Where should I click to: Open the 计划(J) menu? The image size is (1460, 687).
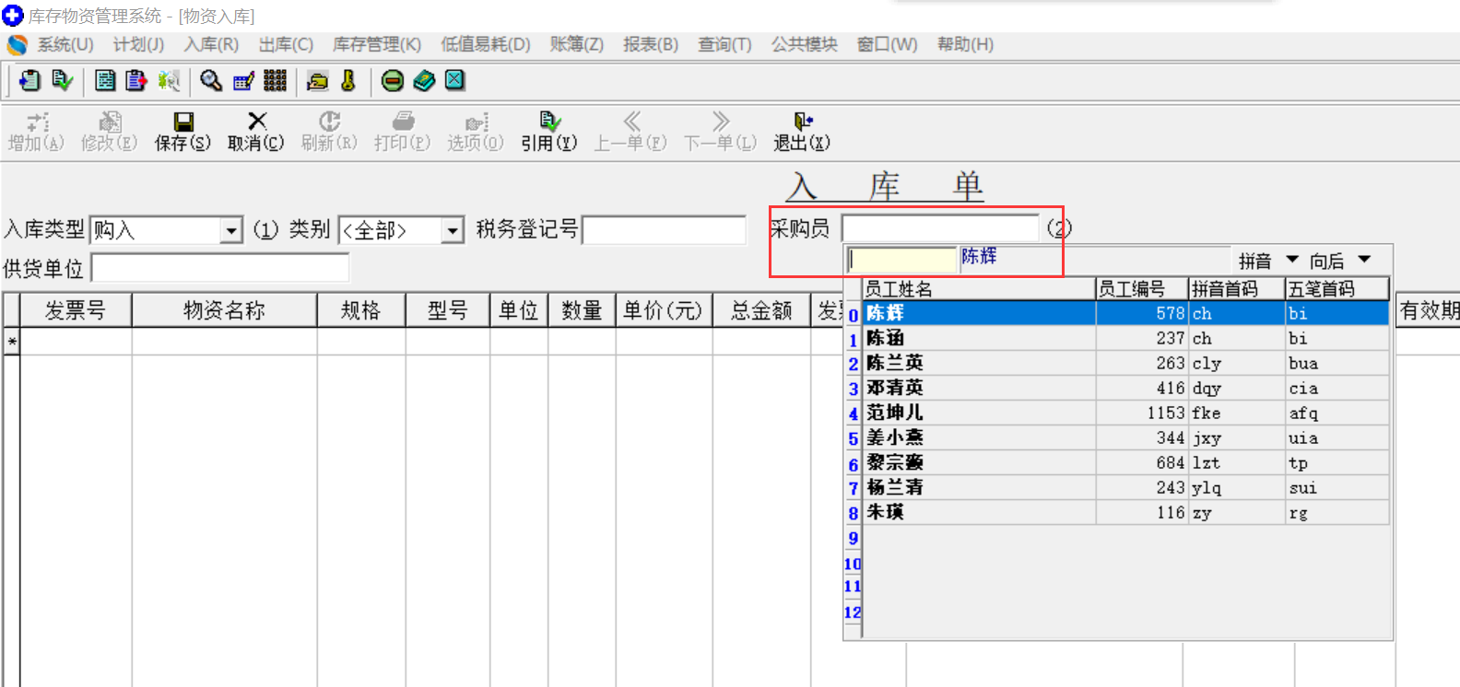click(138, 44)
